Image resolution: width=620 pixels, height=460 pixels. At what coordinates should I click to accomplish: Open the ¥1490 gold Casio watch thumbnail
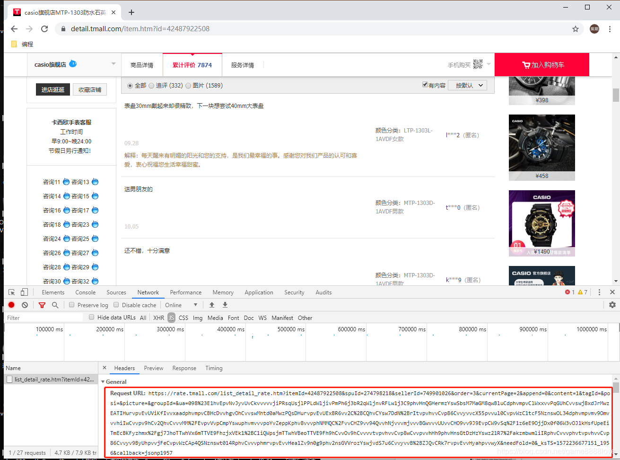542,223
